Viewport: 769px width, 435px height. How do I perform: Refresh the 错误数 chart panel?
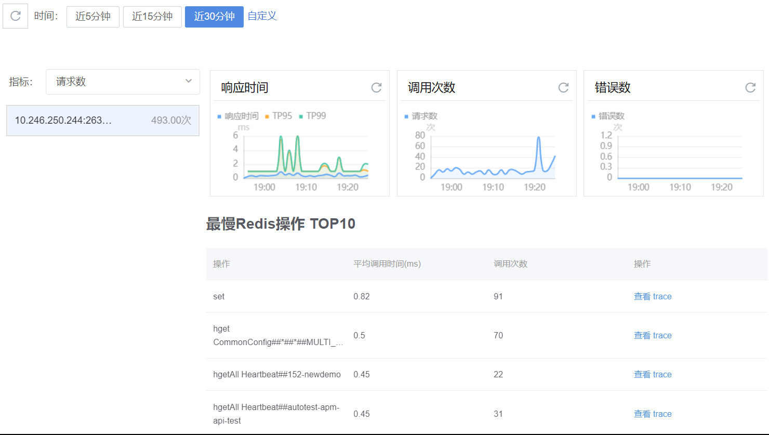tap(750, 88)
